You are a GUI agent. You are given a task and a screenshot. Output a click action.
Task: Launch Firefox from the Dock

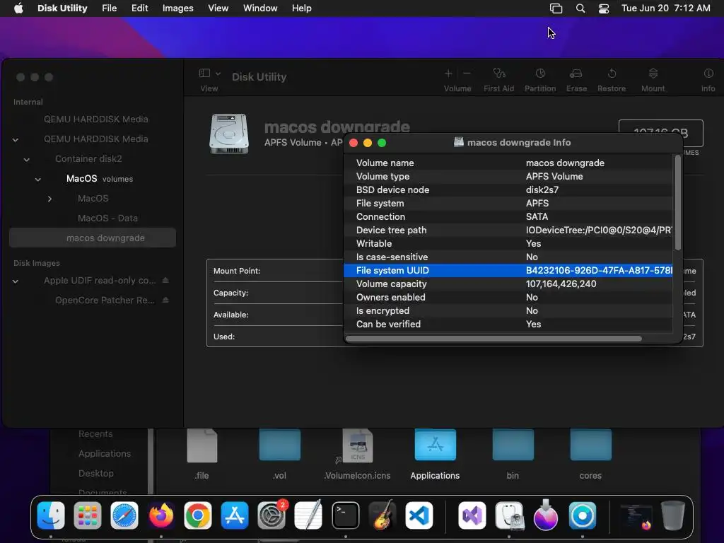click(x=160, y=515)
